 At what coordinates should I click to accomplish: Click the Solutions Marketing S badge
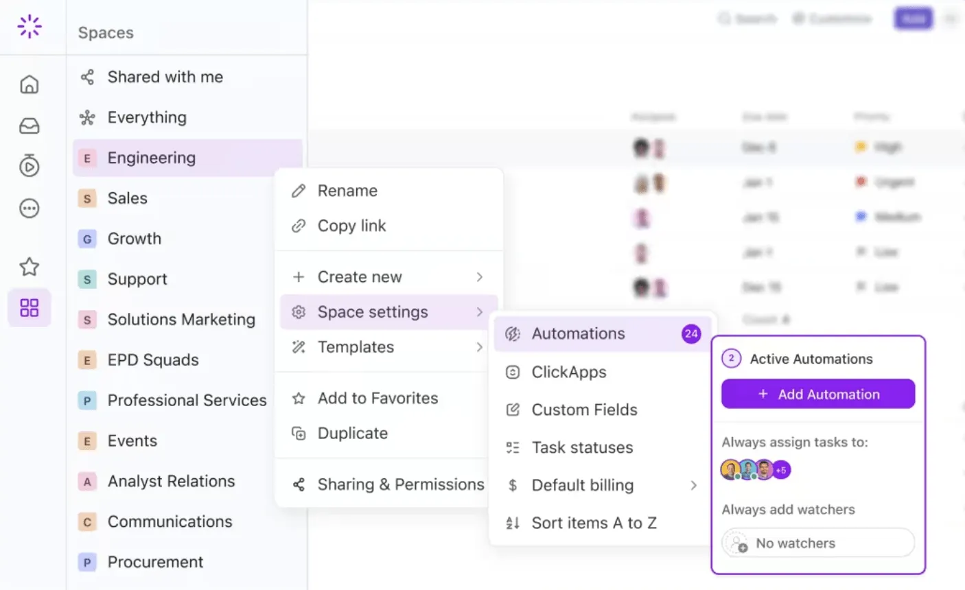click(x=87, y=320)
